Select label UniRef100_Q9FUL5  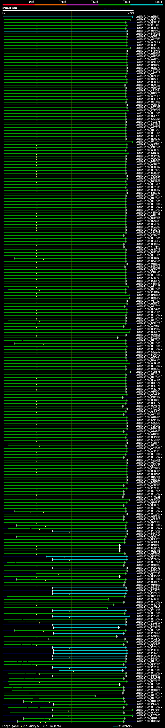coord(148,99)
